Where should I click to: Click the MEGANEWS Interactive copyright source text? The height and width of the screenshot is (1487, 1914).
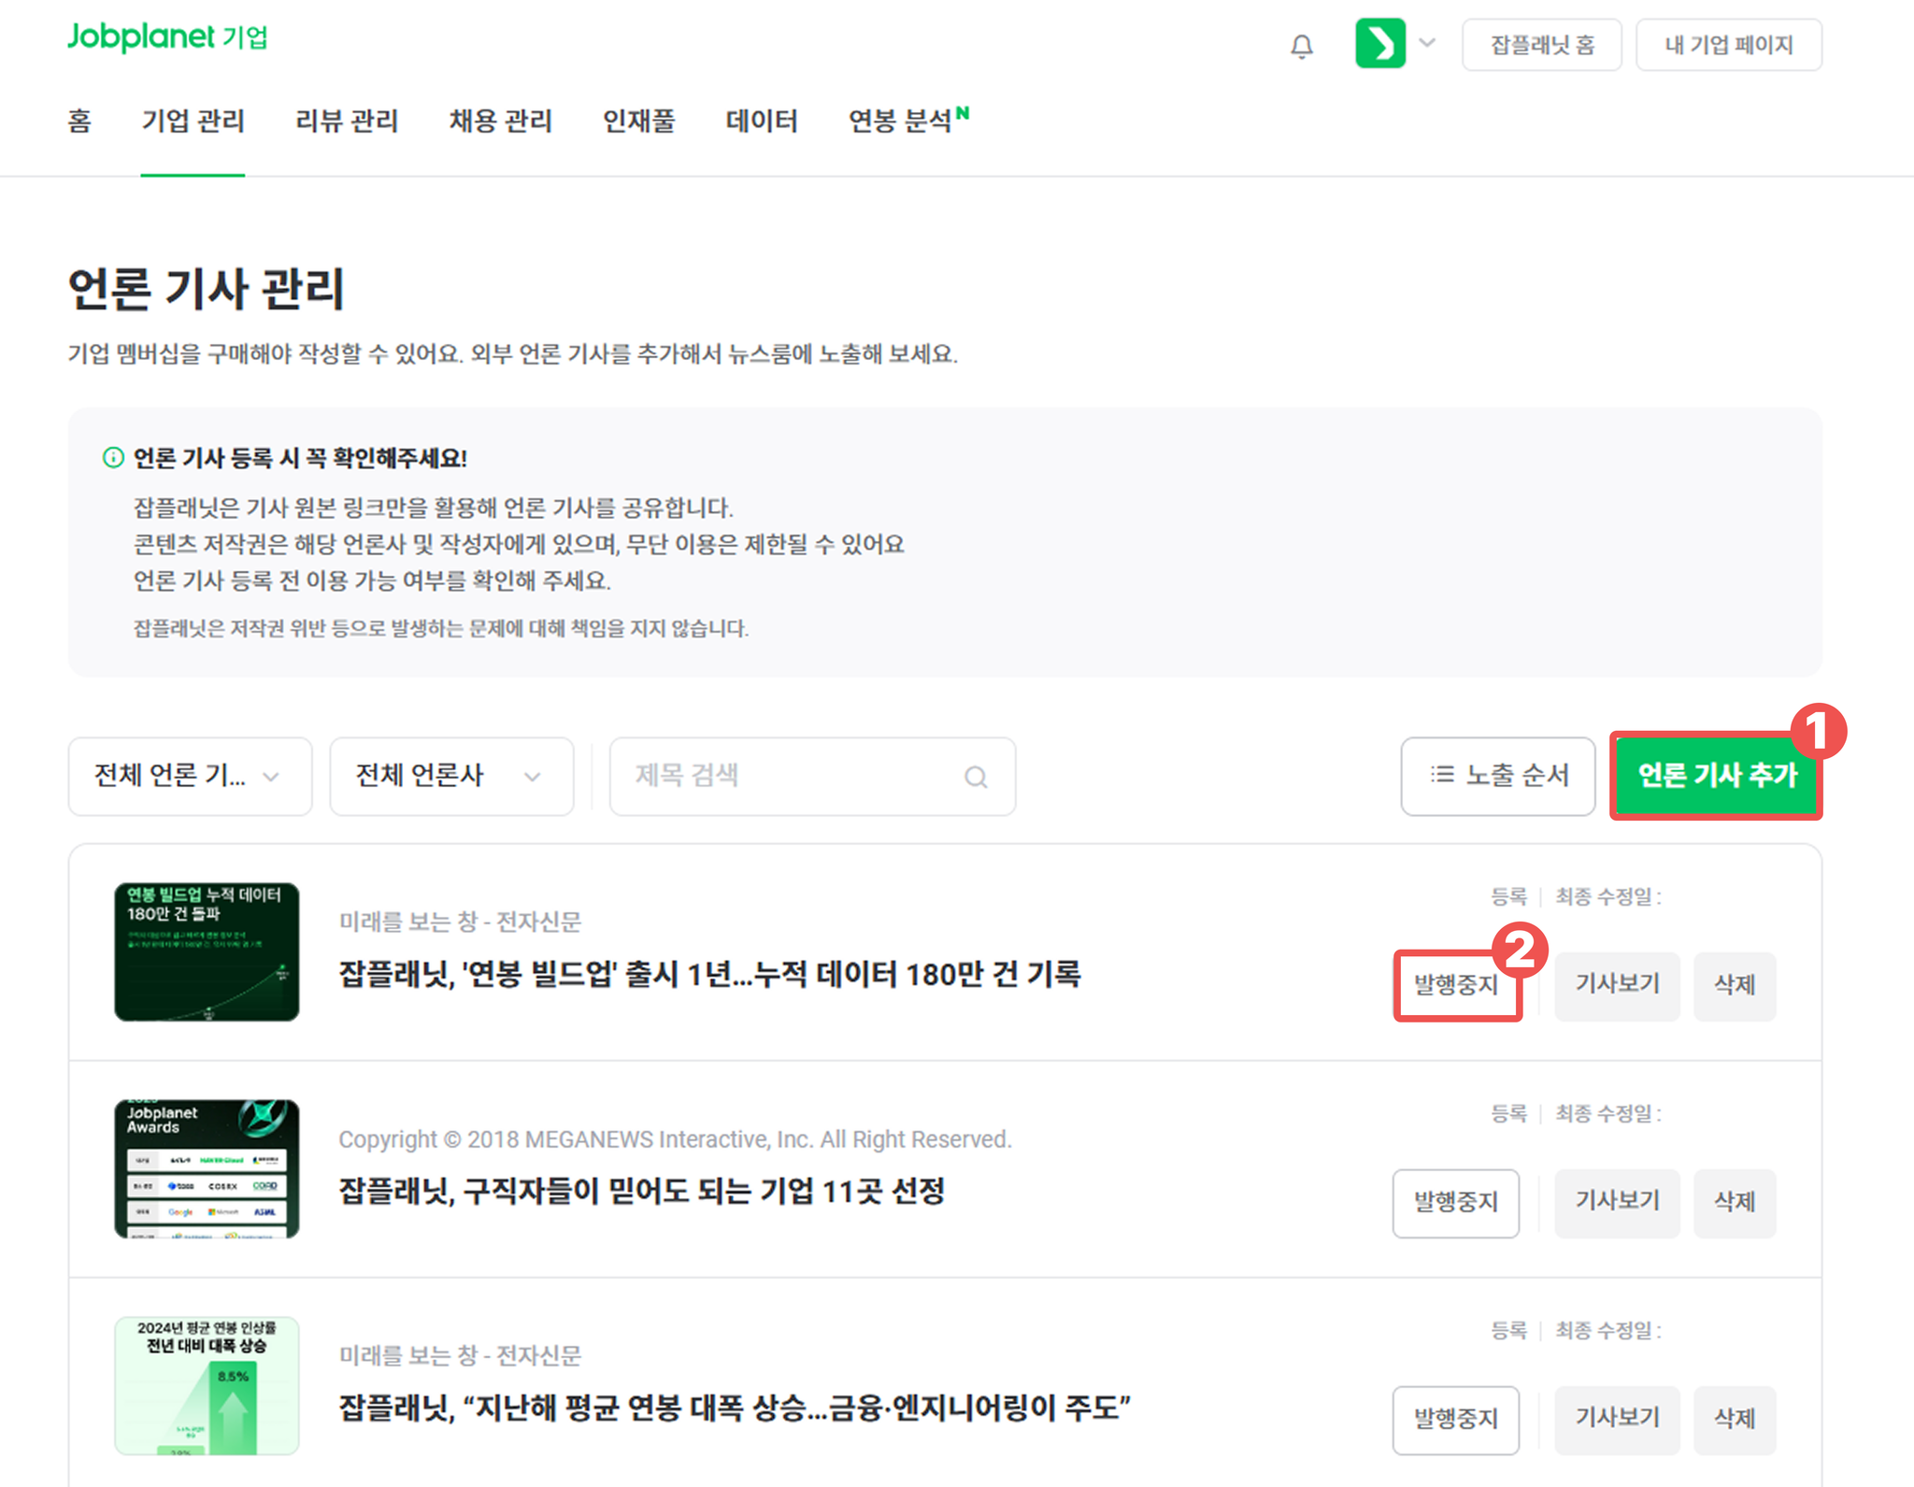pyautogui.click(x=675, y=1139)
